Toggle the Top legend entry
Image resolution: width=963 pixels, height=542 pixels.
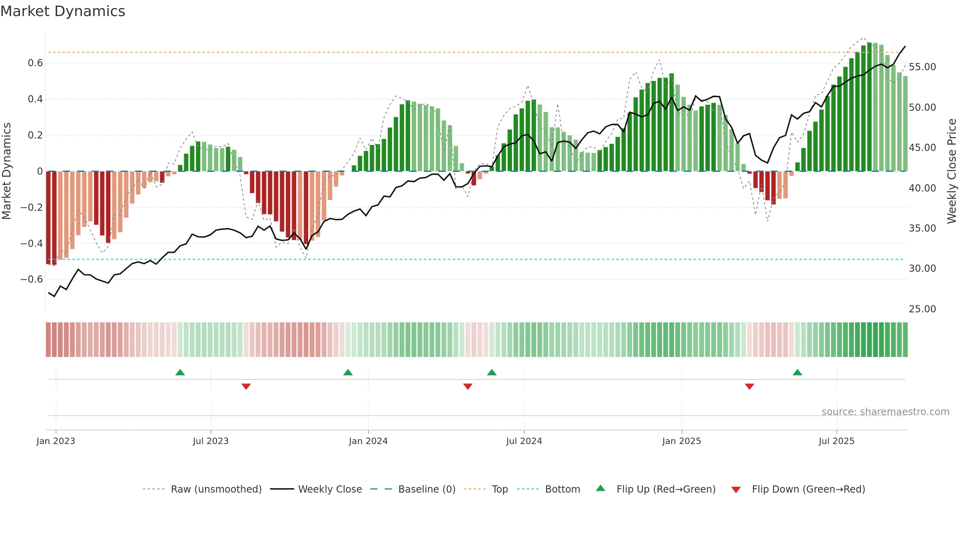[486, 489]
